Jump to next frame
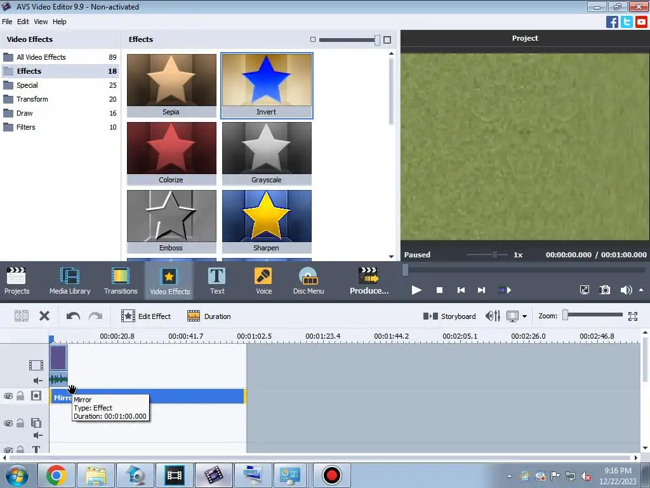 pyautogui.click(x=481, y=290)
